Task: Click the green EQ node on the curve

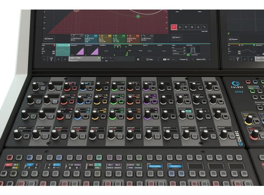Action: 138,16
